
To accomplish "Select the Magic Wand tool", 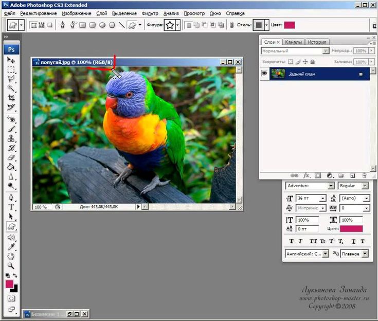I will [x=11, y=88].
